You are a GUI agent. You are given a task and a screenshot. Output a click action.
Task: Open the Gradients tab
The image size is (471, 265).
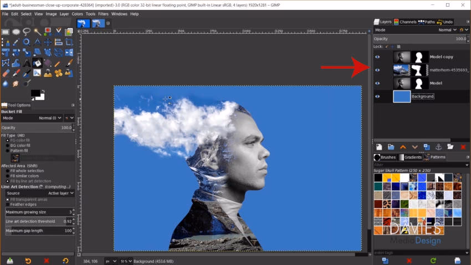pyautogui.click(x=410, y=157)
